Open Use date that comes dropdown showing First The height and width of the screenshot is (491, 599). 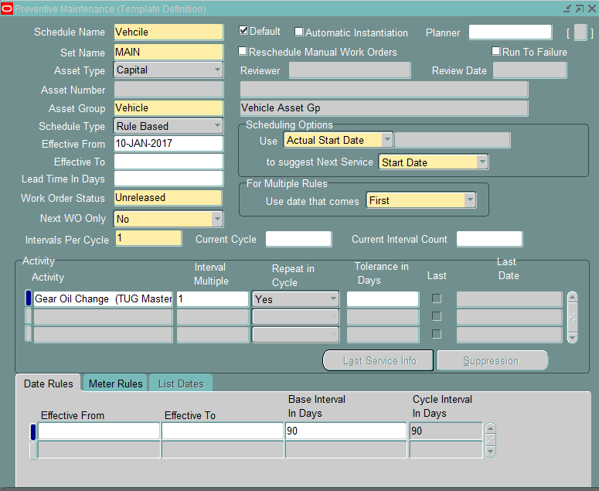coord(421,200)
